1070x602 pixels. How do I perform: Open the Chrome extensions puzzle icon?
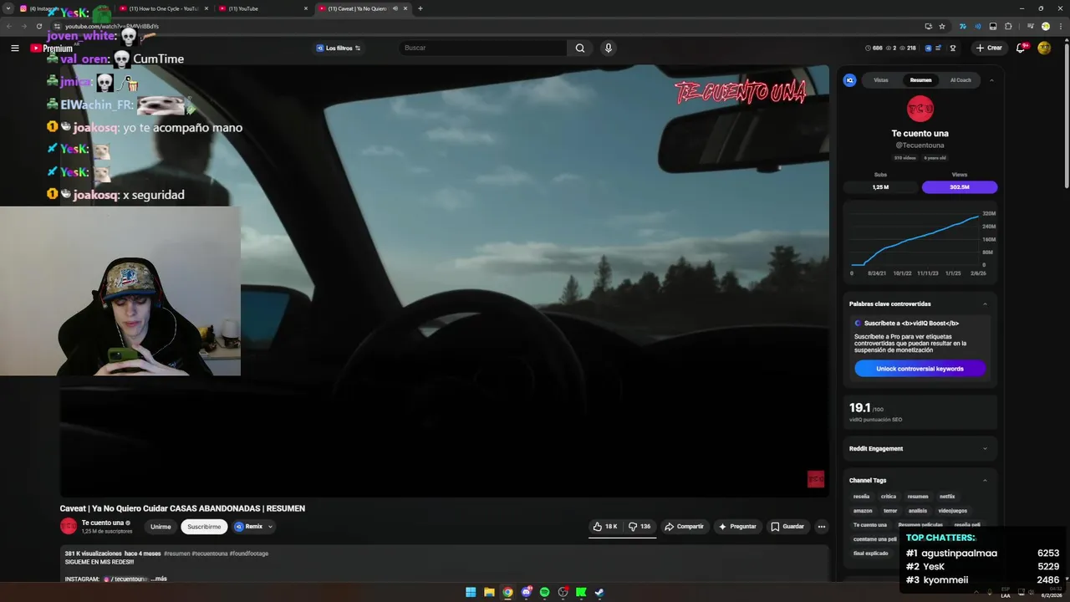(x=1008, y=26)
